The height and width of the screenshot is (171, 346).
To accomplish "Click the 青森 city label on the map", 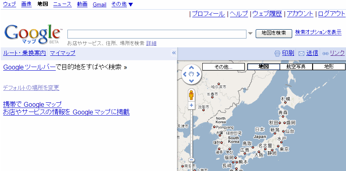I will [x=283, y=113].
